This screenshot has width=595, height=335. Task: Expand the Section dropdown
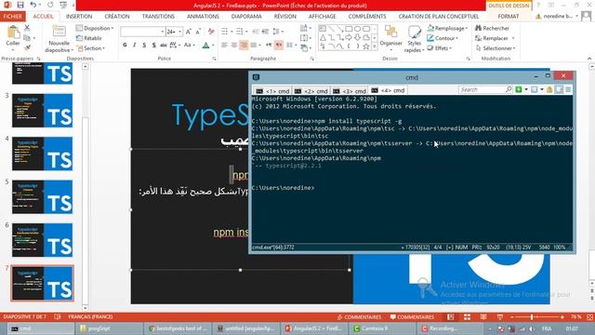[91, 48]
